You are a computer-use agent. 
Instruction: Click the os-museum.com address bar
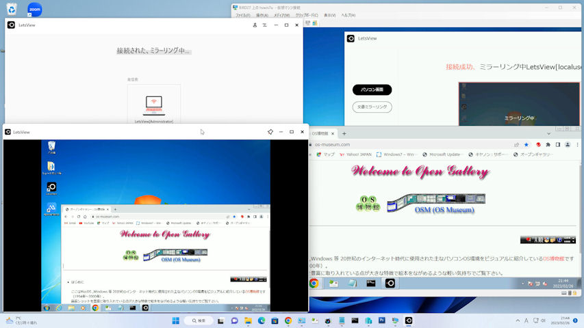coord(411,145)
